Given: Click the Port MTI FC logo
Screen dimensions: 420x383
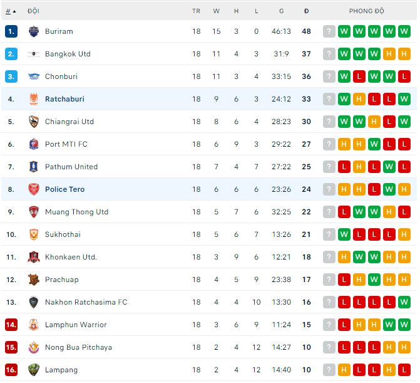Looking at the screenshot, I should coord(34,144).
